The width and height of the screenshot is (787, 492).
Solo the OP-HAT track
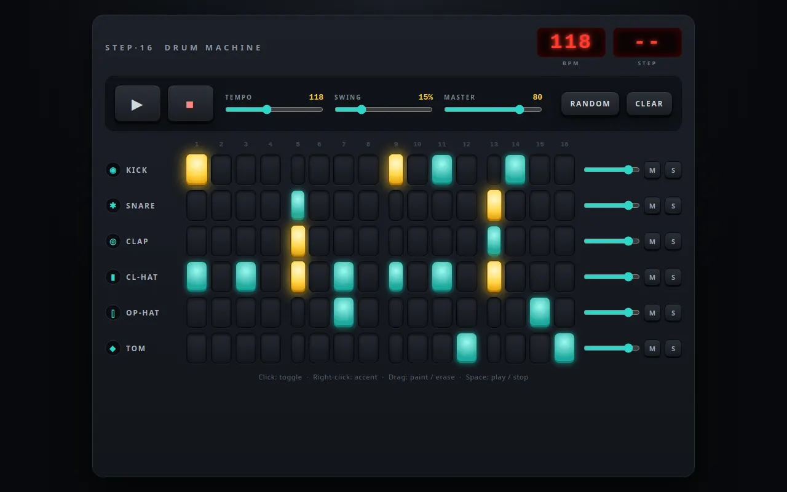click(x=673, y=312)
